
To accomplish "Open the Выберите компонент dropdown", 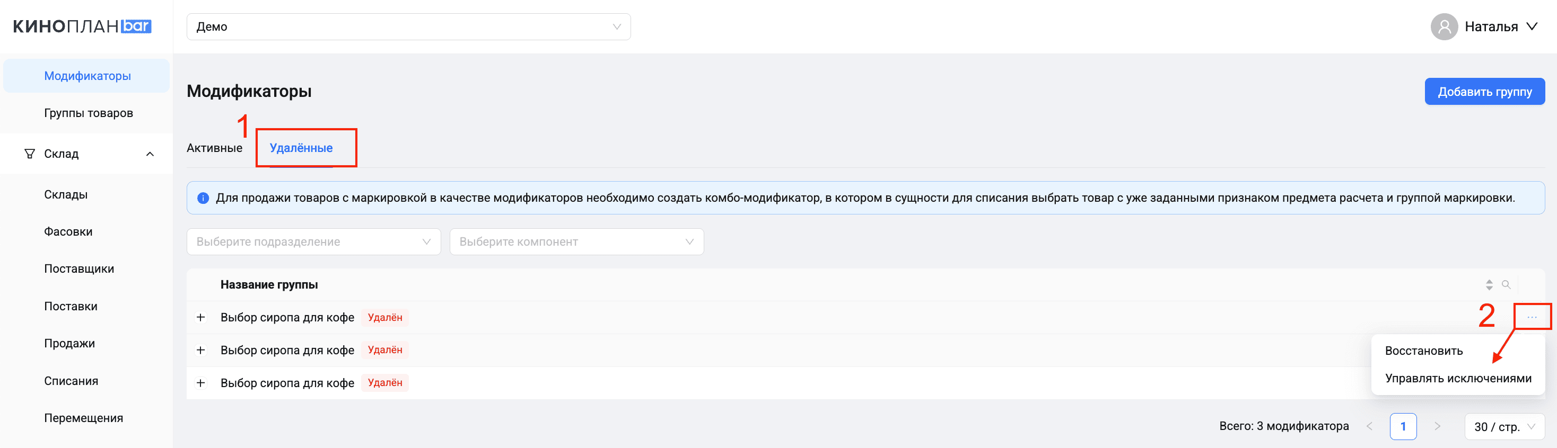I will pyautogui.click(x=576, y=241).
